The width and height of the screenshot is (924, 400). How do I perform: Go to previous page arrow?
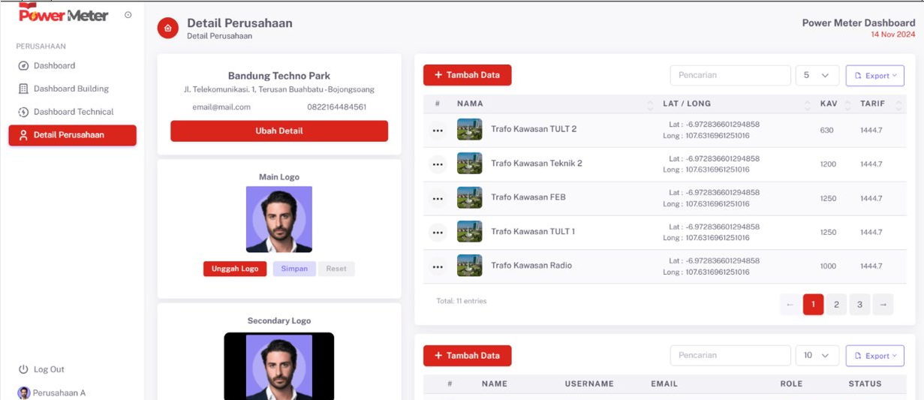790,304
